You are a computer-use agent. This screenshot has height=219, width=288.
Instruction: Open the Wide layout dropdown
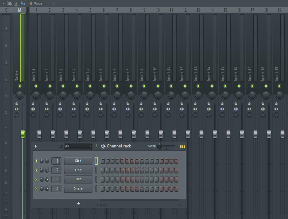pyautogui.click(x=38, y=3)
